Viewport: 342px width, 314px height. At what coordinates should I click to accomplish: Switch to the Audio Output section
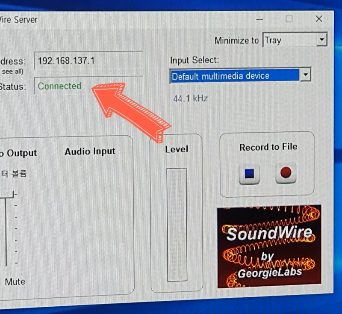[19, 153]
